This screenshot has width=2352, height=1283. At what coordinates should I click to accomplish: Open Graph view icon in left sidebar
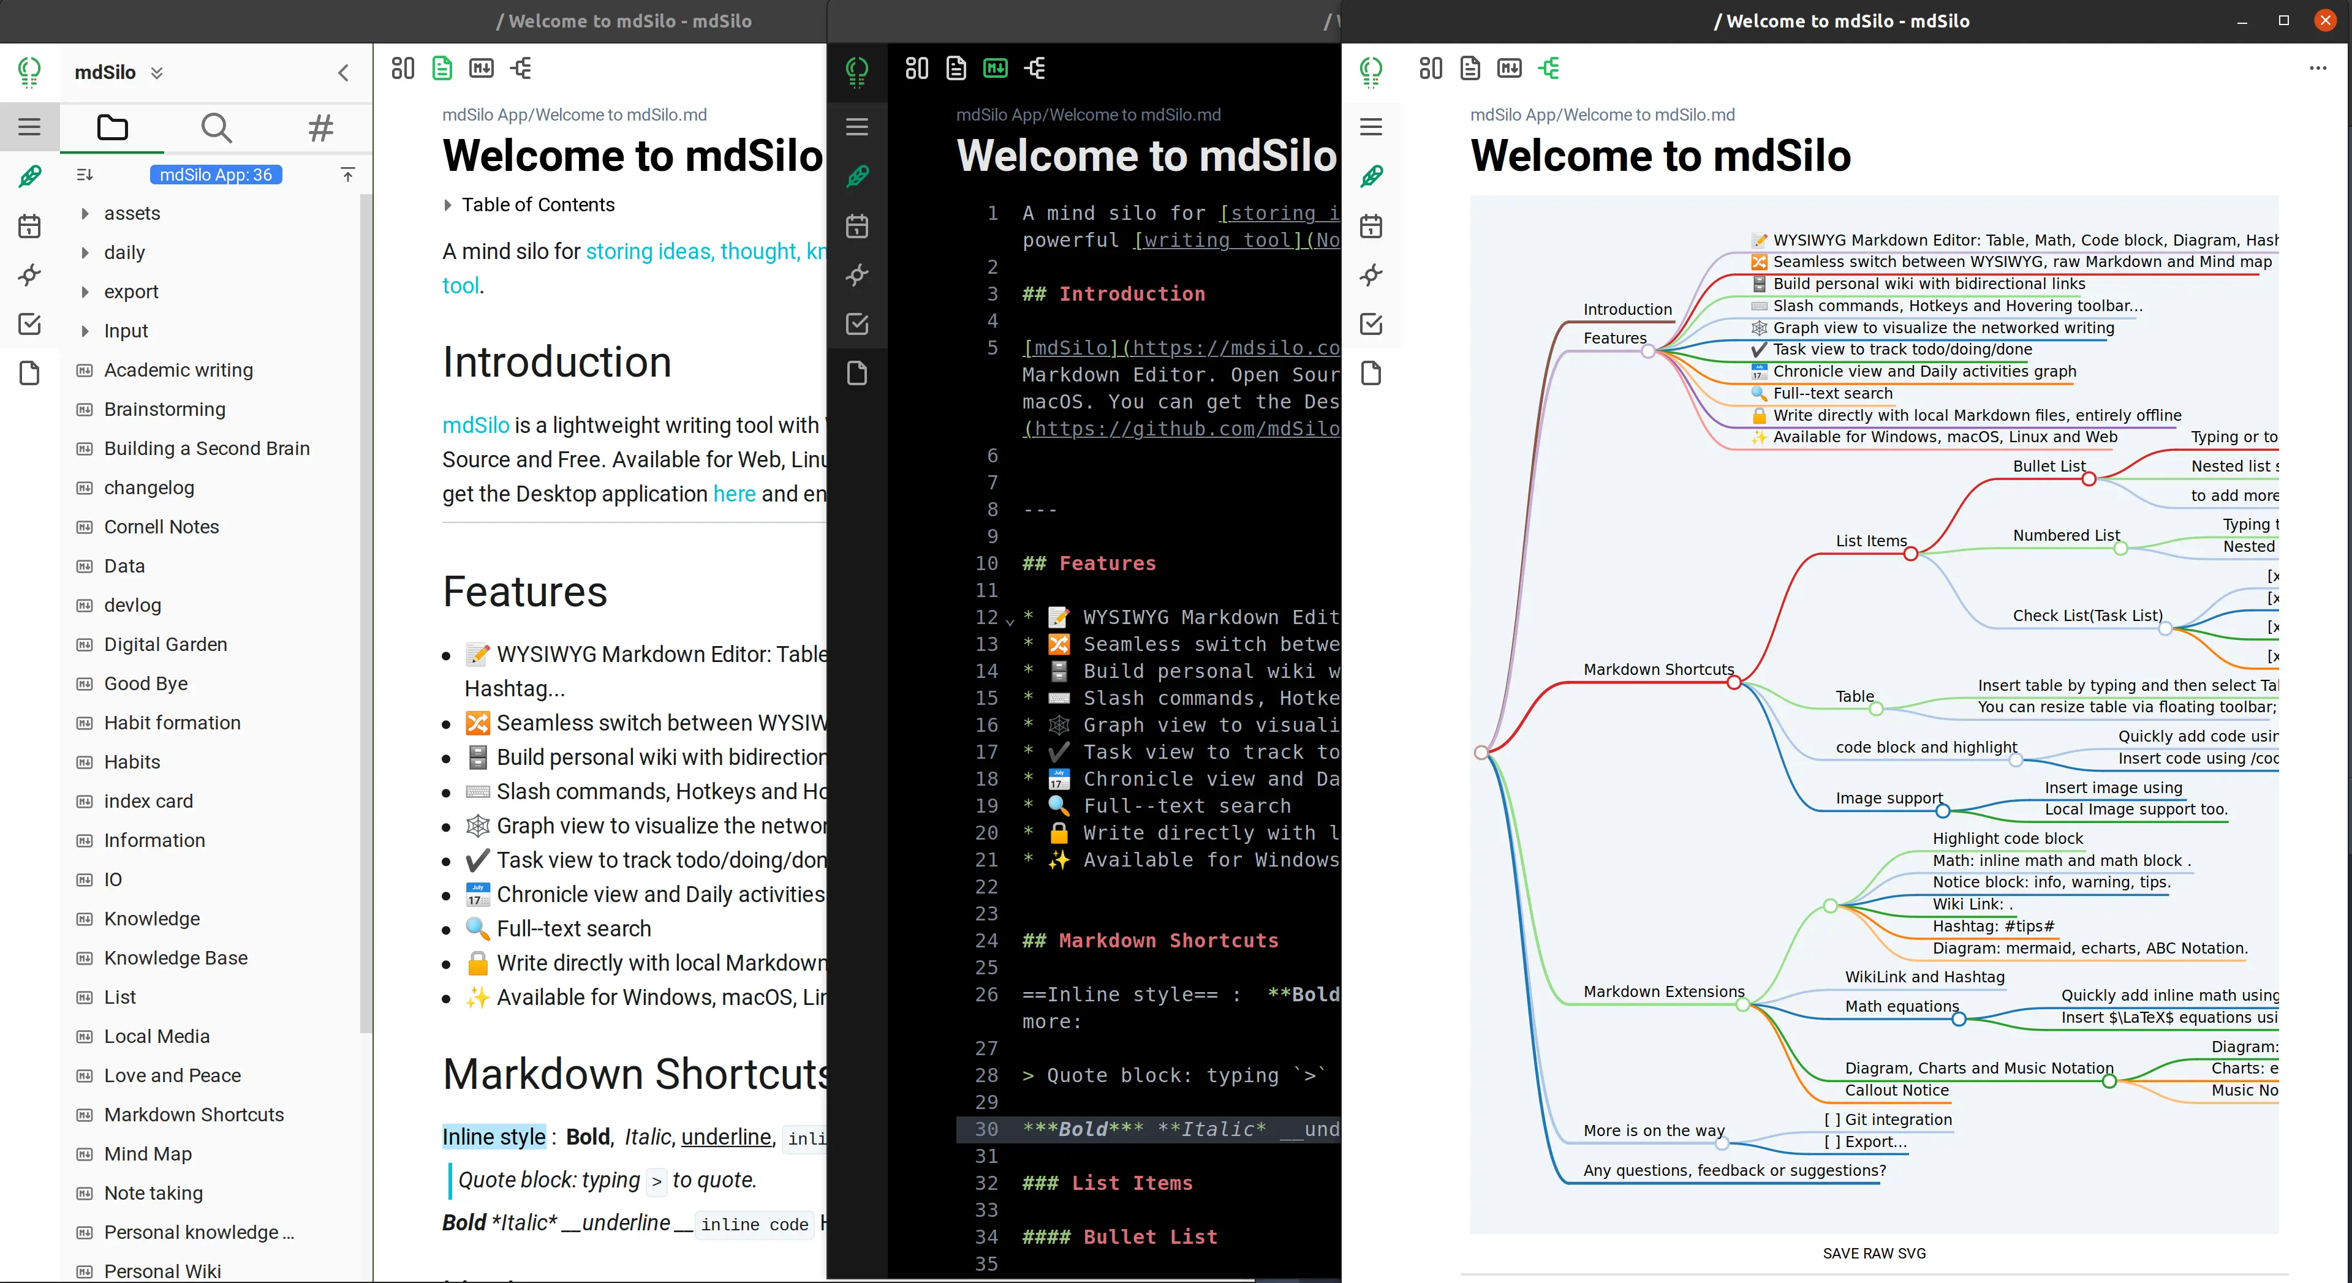coord(29,275)
